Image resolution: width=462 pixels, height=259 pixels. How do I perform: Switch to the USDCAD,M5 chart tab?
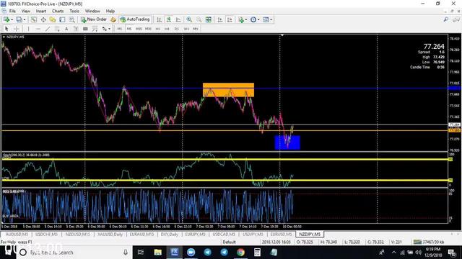click(224, 235)
